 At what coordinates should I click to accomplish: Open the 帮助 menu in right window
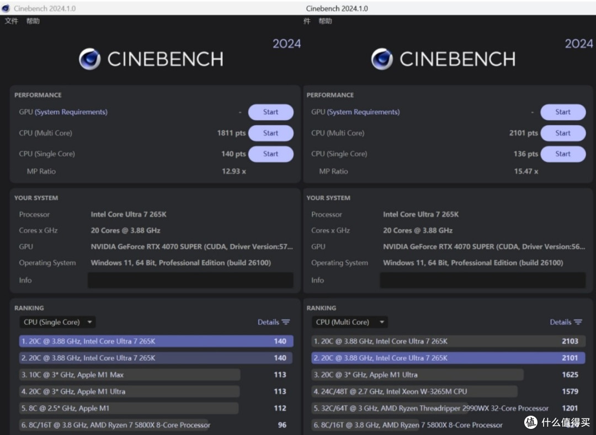click(325, 21)
